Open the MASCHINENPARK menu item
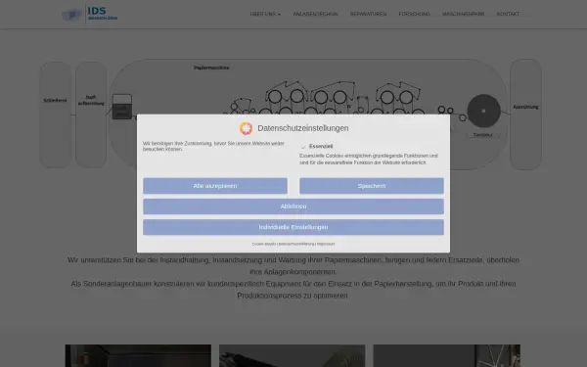 tap(463, 14)
